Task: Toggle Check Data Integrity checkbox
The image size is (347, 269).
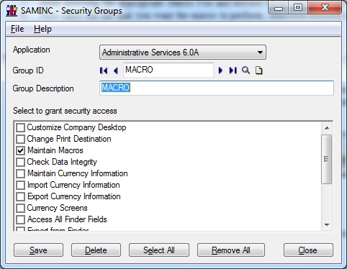Action: [x=20, y=162]
